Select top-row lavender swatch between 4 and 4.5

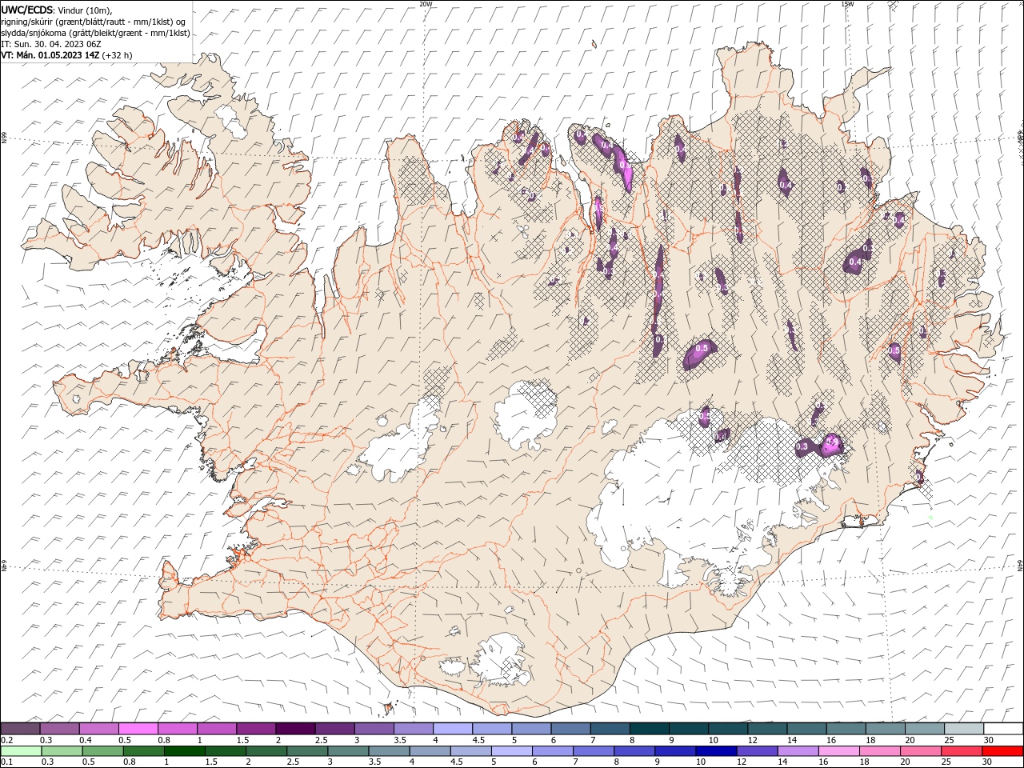click(x=451, y=729)
